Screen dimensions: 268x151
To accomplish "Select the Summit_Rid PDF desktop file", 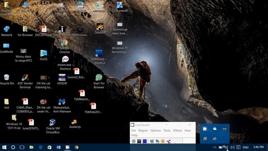I will [76, 73].
